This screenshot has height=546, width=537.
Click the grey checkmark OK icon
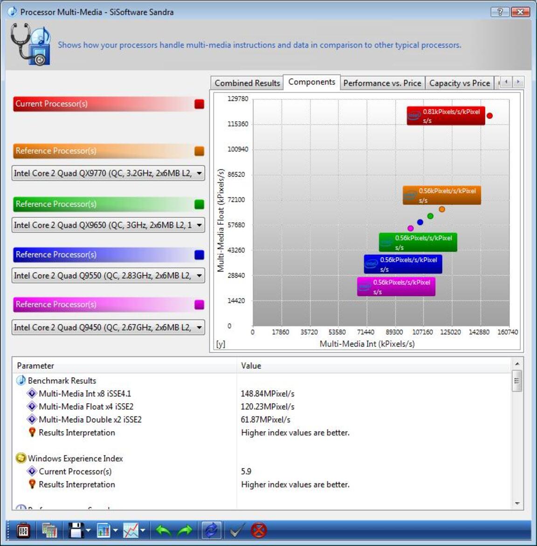(237, 530)
